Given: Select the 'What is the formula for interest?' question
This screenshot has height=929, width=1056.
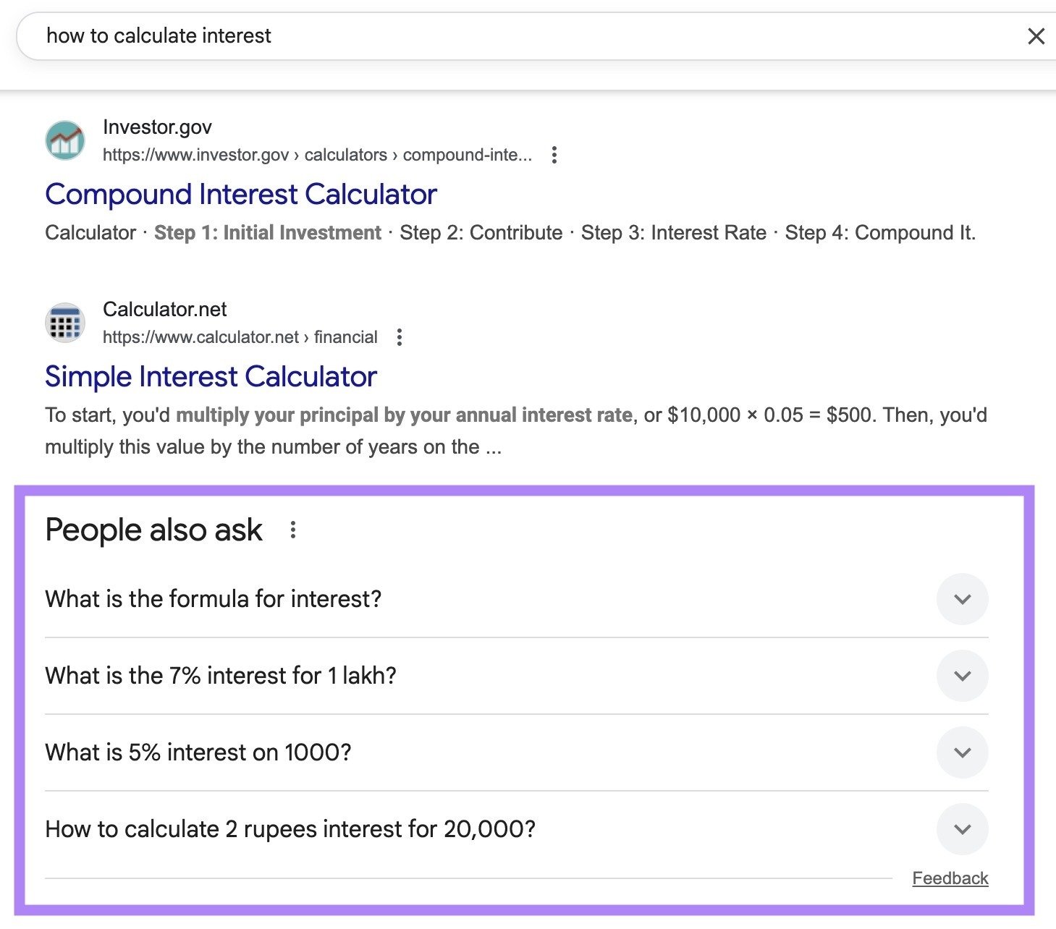Looking at the screenshot, I should (214, 598).
